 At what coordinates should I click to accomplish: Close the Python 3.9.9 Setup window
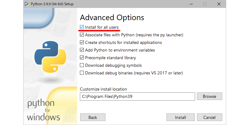pos(219,4)
